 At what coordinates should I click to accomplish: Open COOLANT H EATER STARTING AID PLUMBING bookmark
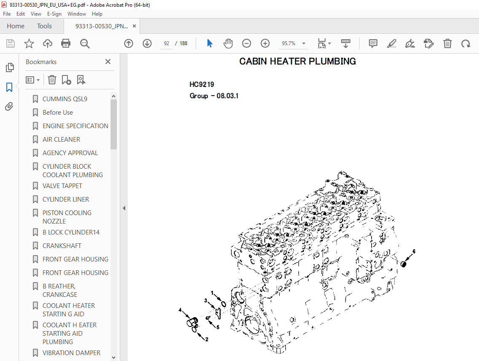pyautogui.click(x=69, y=333)
